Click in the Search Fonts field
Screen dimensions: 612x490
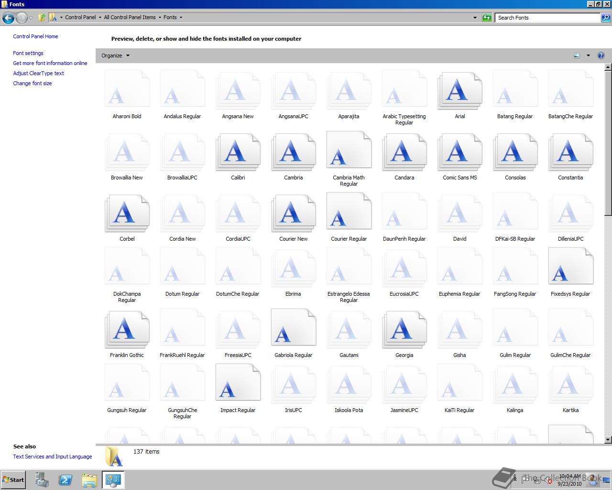point(548,18)
